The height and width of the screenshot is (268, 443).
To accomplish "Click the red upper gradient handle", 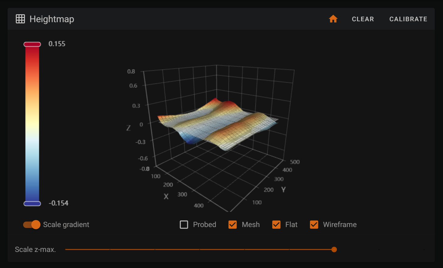I will [32, 44].
